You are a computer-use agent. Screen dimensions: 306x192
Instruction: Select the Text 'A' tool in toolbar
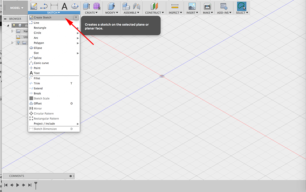(64, 6)
